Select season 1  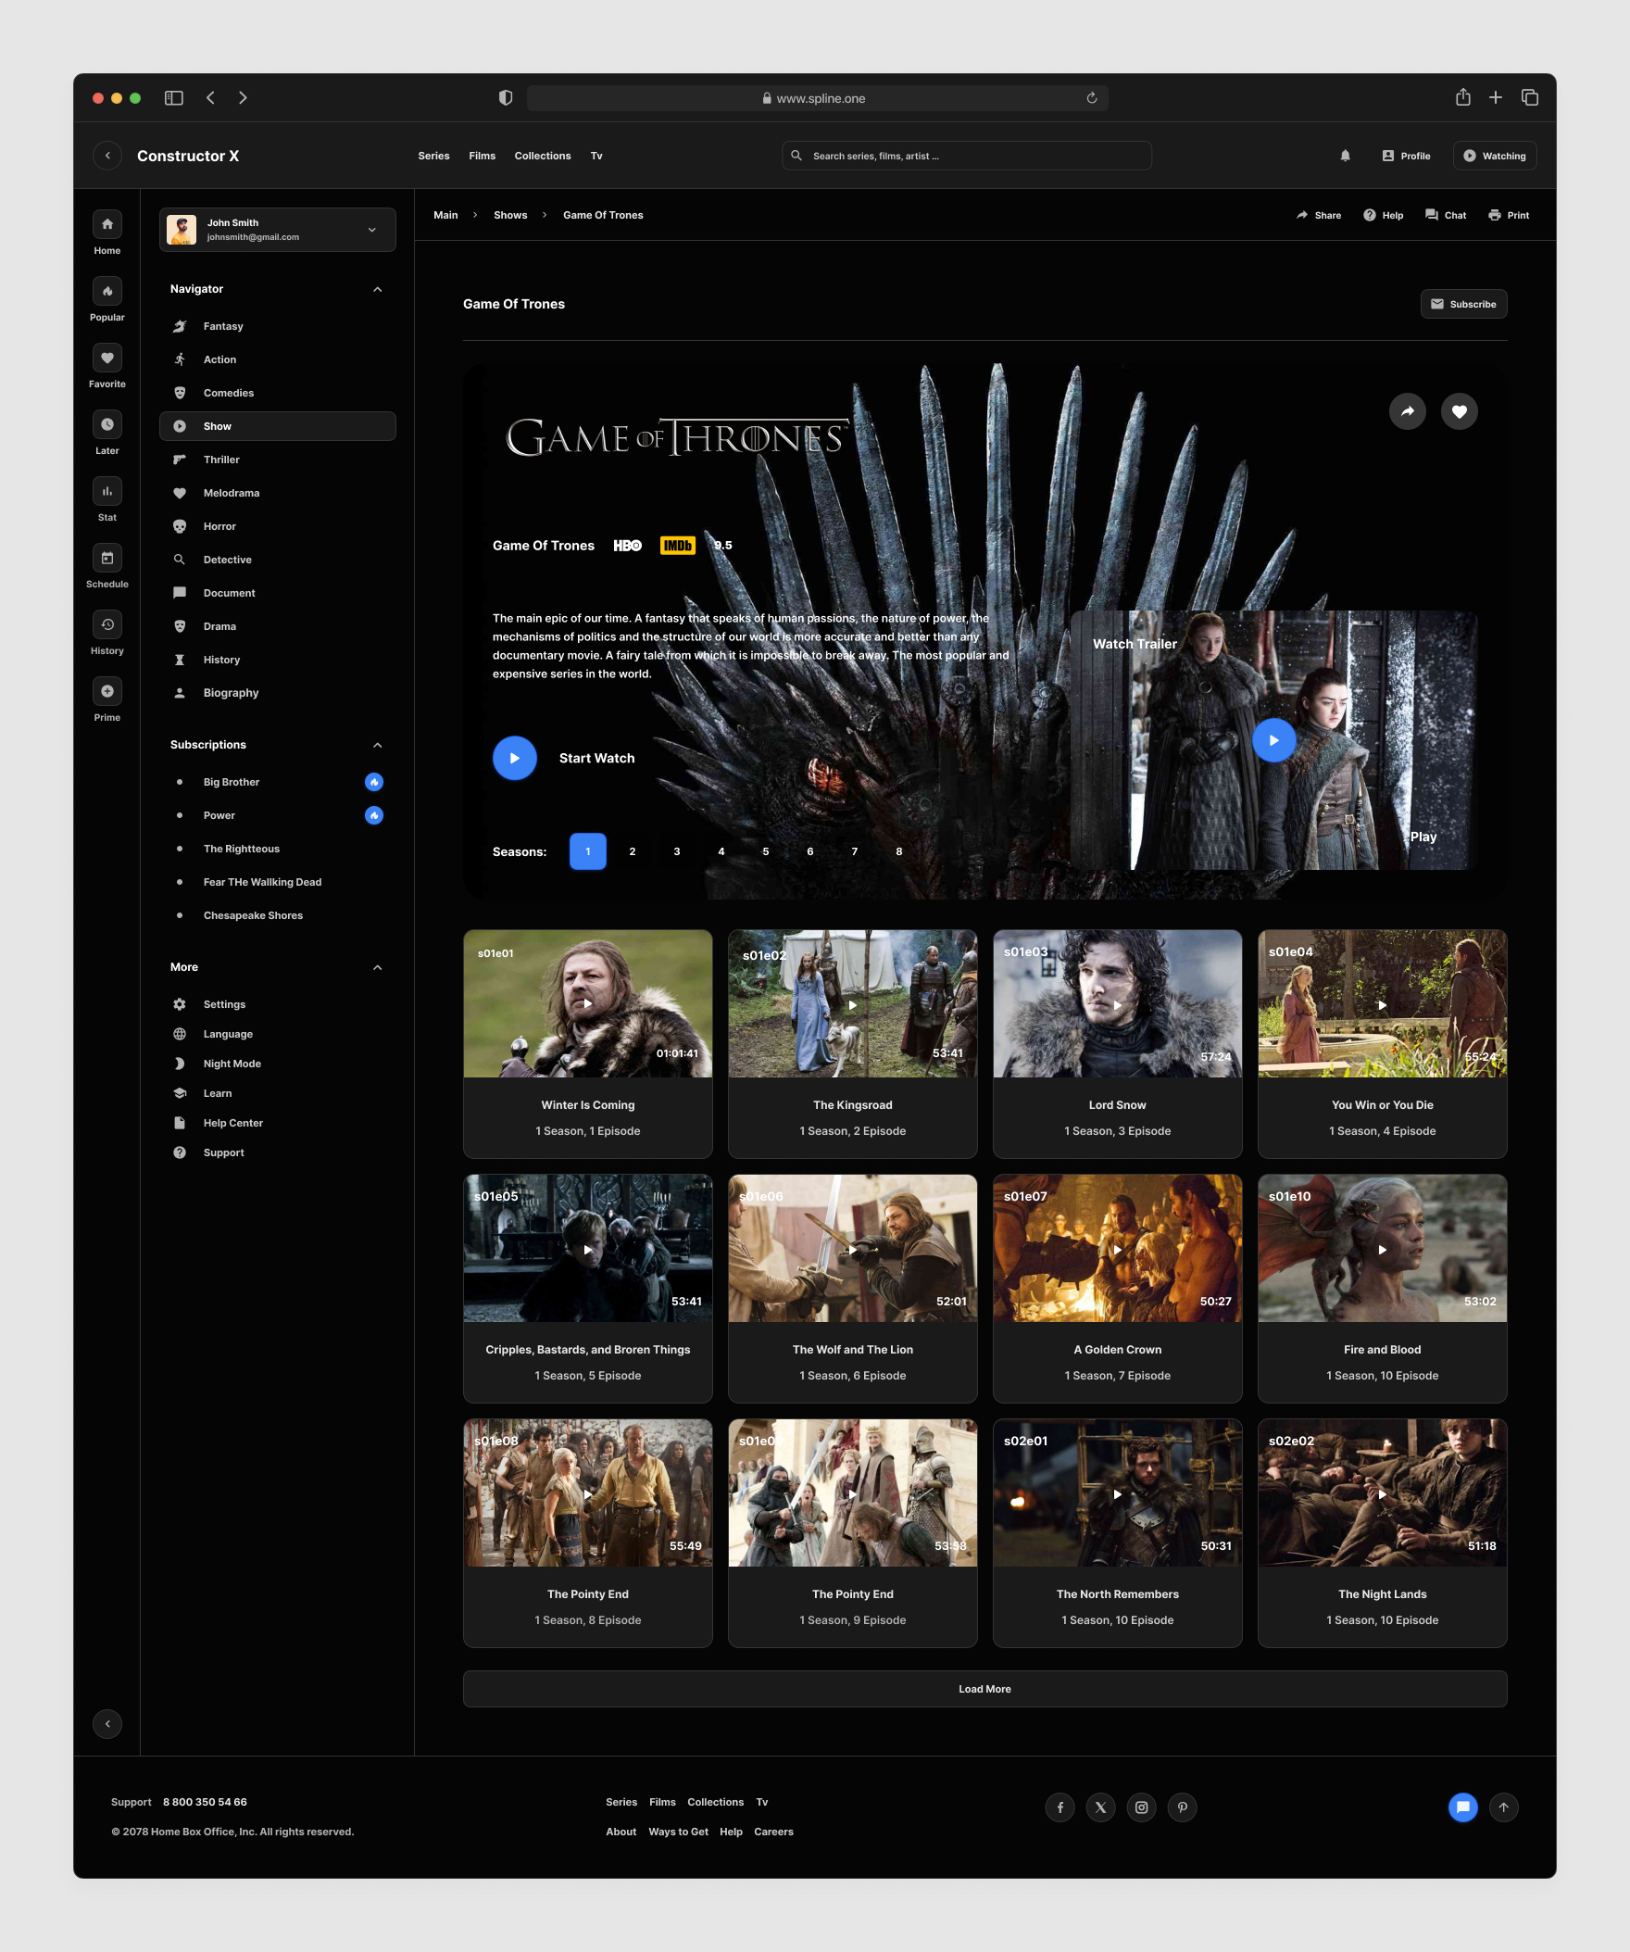[x=587, y=851]
